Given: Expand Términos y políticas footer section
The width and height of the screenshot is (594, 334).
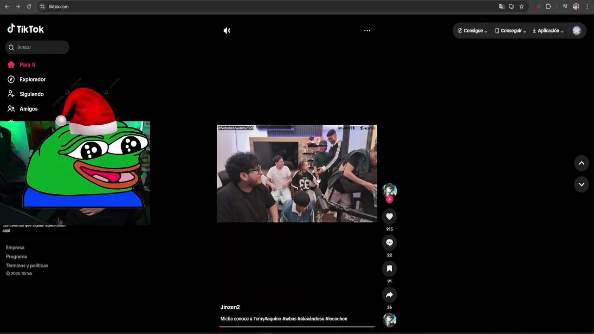Looking at the screenshot, I should pyautogui.click(x=27, y=266).
